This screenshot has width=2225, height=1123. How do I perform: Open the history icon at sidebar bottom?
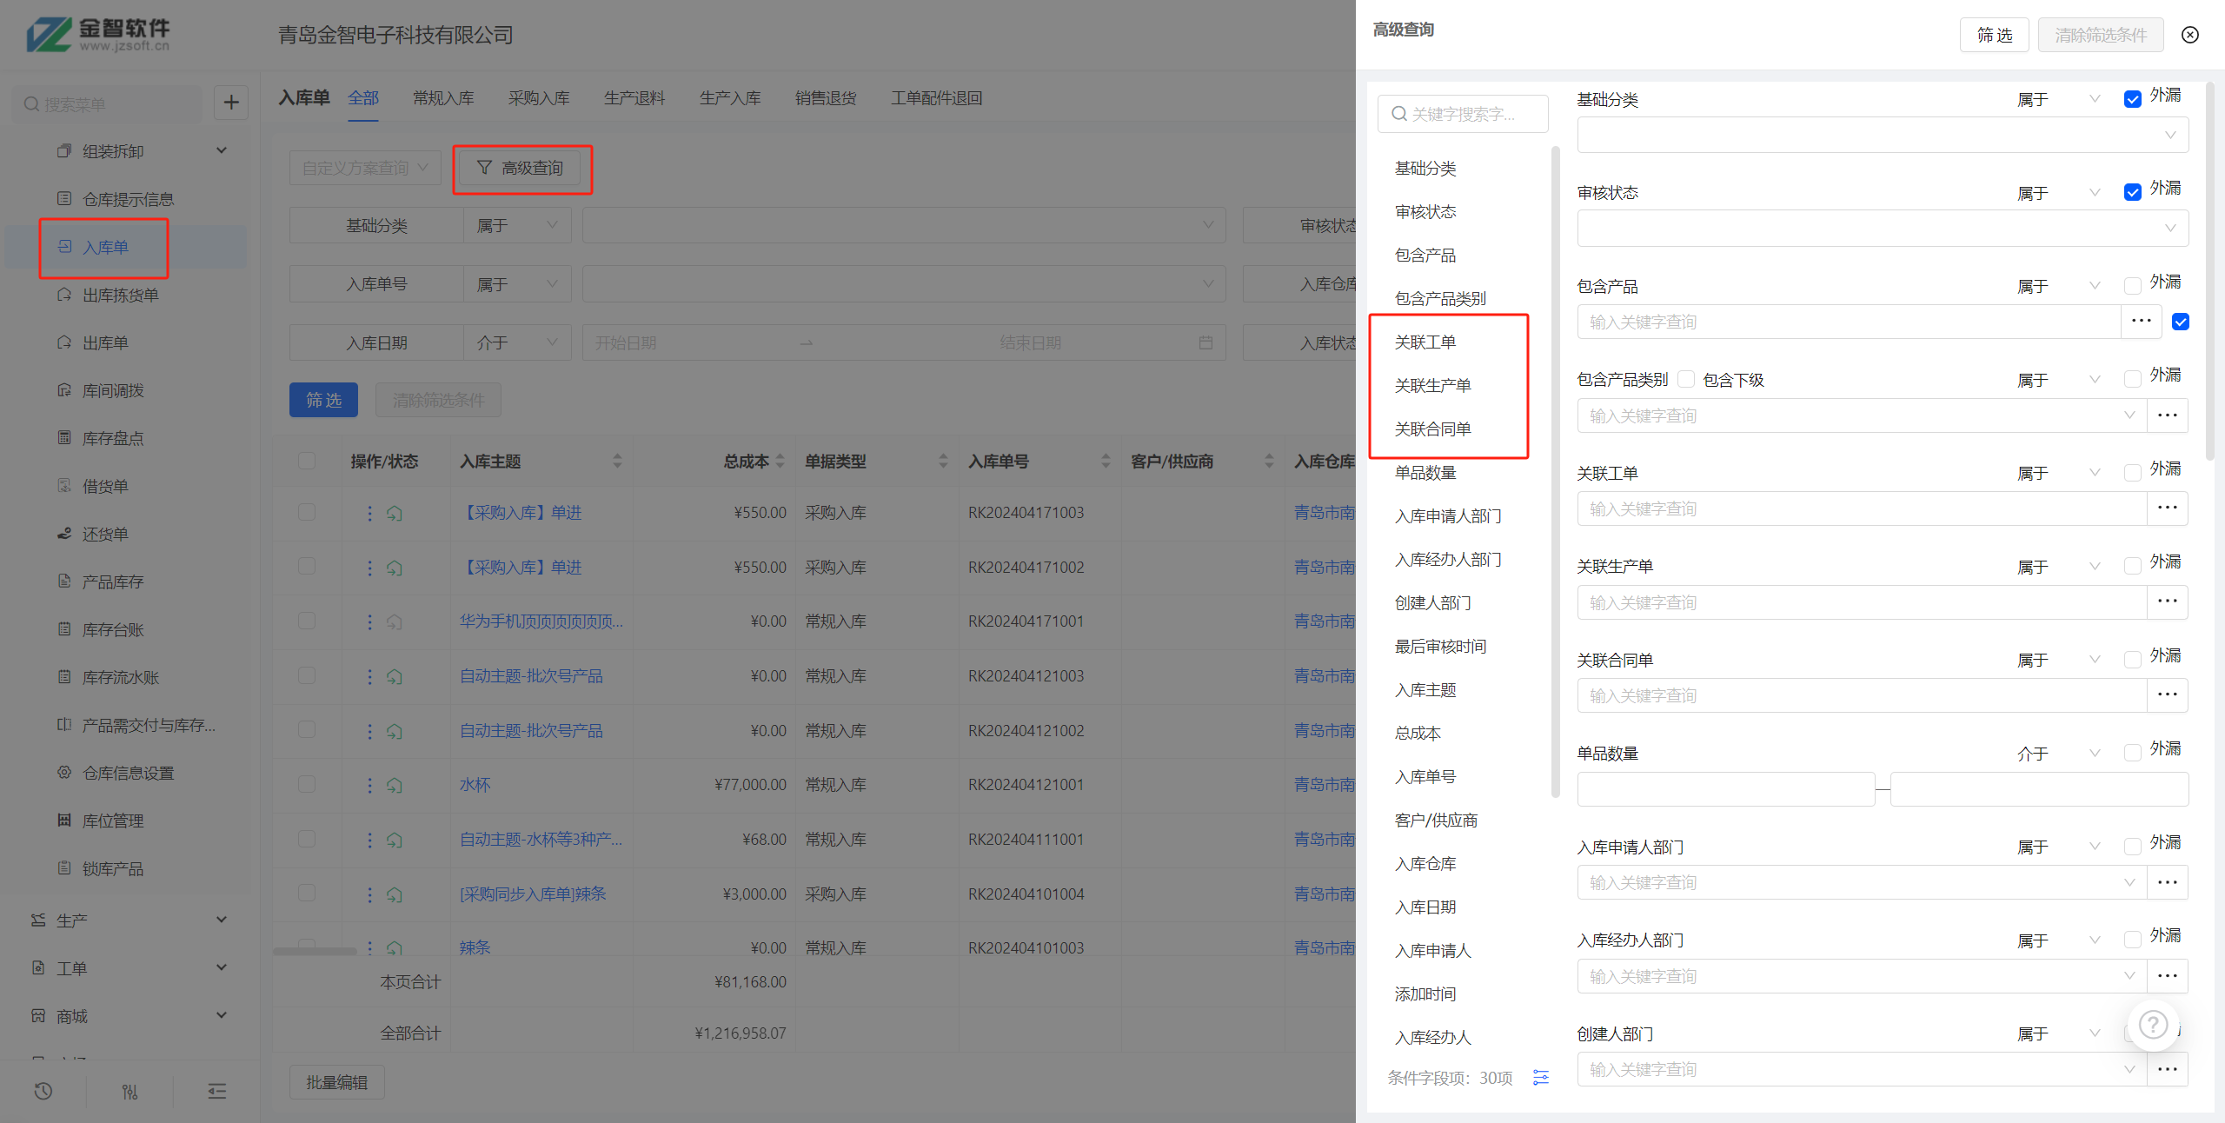click(x=43, y=1091)
